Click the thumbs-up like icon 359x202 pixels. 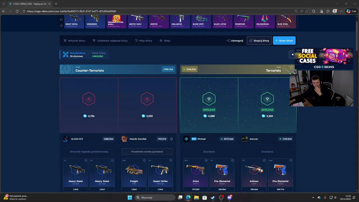point(61,19)
